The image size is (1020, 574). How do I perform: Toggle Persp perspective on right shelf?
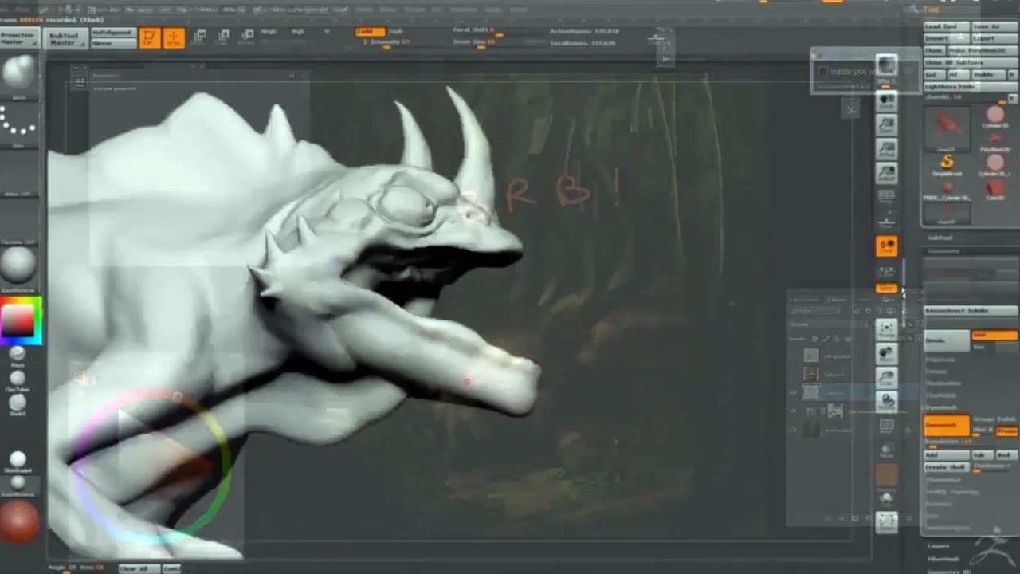click(x=886, y=197)
